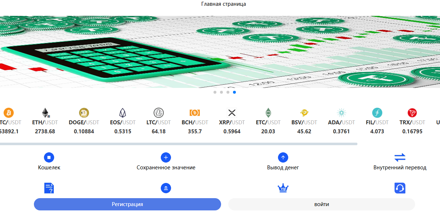Viewport: 440px width, 214px height.
Task: Click the ETH price 2738.68
Action: pos(45,131)
